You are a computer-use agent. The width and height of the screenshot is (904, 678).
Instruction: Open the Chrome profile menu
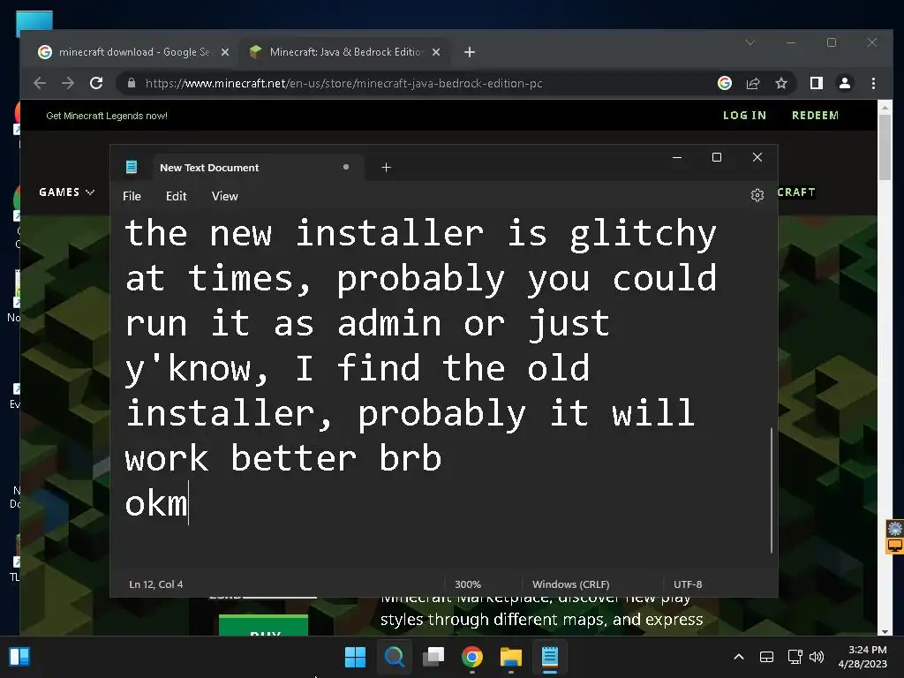(x=845, y=83)
